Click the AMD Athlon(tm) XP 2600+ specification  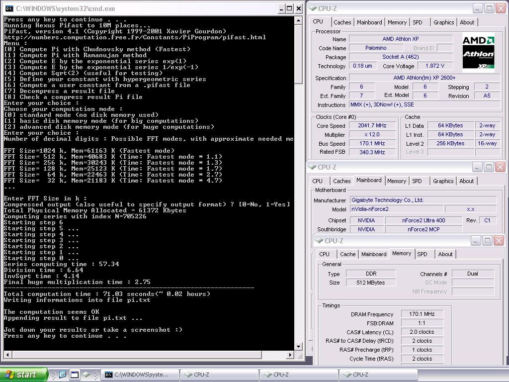424,78
